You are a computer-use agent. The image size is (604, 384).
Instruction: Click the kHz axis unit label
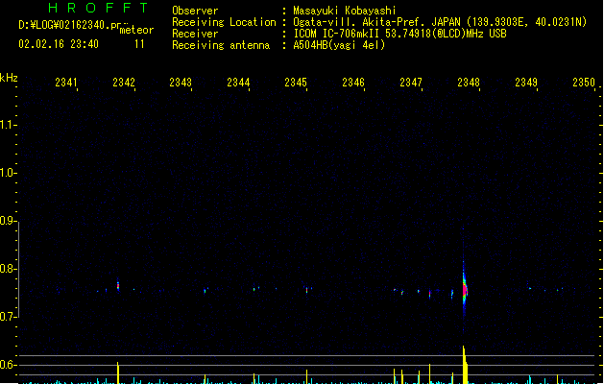[9, 78]
